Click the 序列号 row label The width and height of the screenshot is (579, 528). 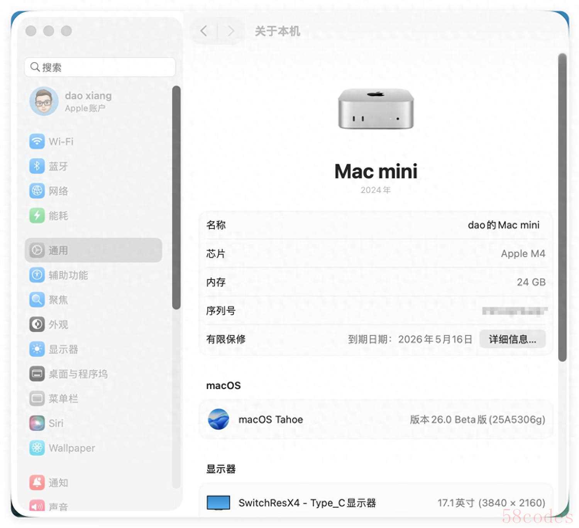pos(221,311)
